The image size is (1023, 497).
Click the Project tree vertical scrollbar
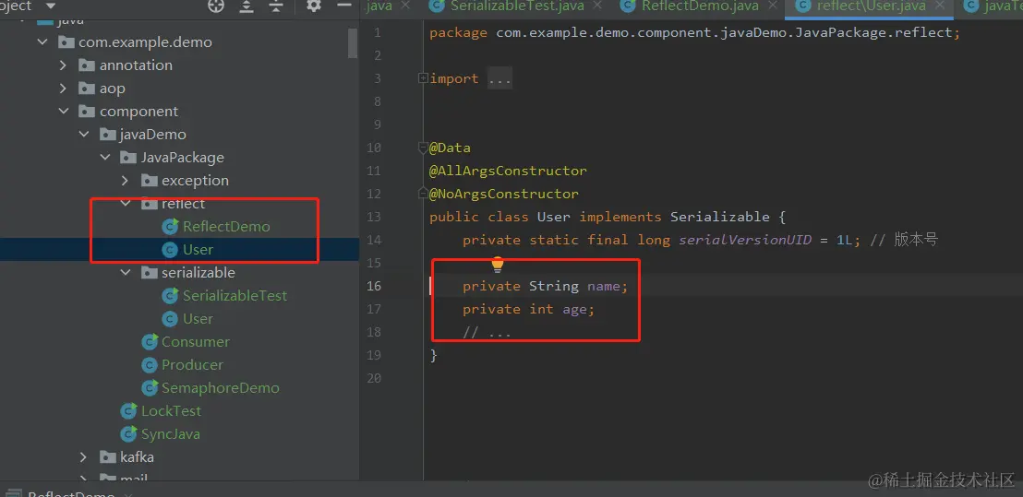[x=353, y=43]
